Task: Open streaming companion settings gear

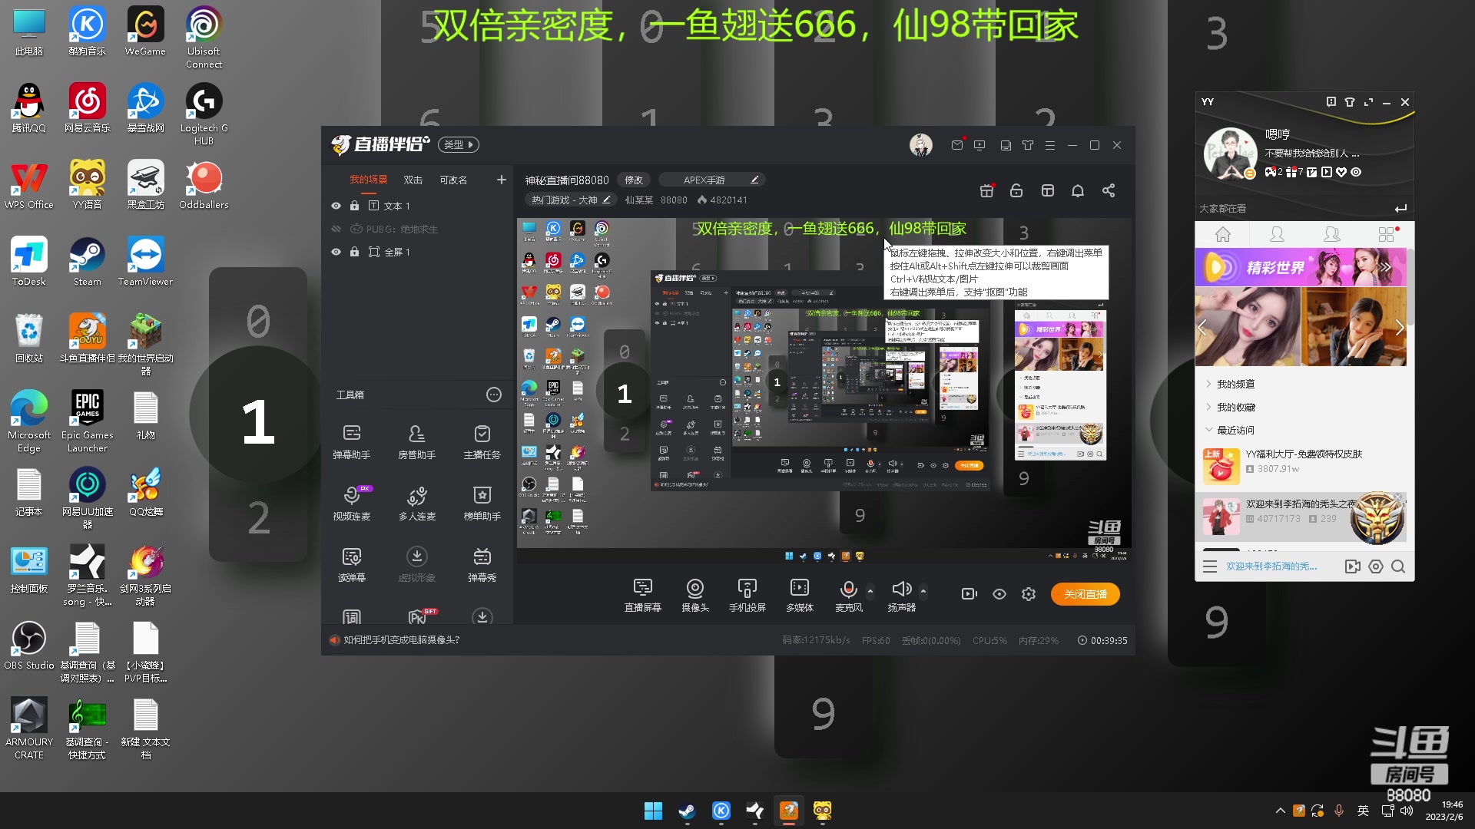Action: click(x=1029, y=593)
